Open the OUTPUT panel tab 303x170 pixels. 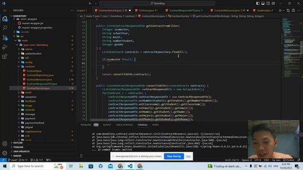coord(107,125)
